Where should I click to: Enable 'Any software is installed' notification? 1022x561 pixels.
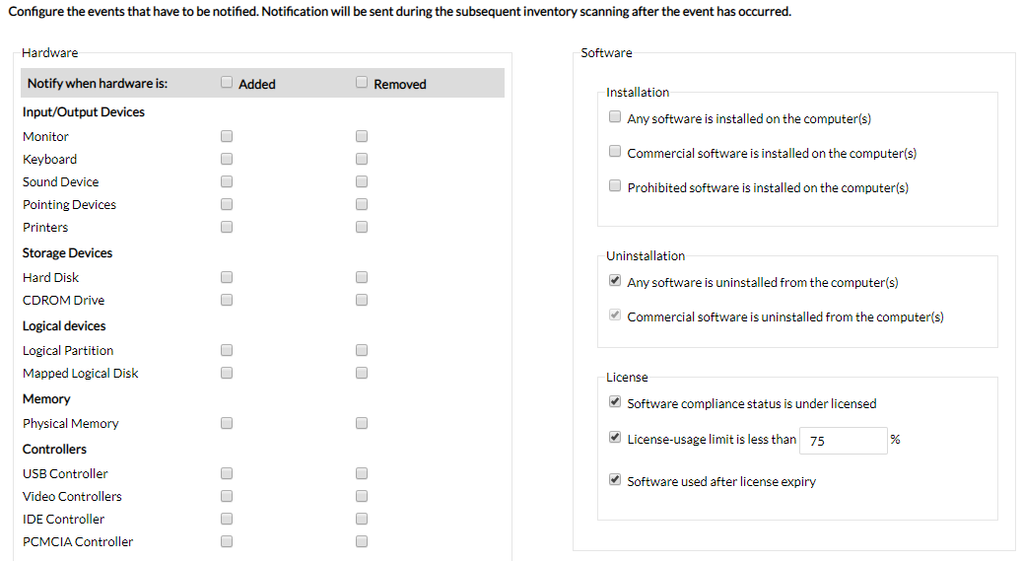615,118
